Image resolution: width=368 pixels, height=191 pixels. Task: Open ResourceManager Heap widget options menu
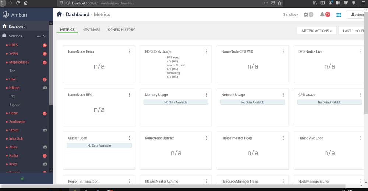coord(283,181)
